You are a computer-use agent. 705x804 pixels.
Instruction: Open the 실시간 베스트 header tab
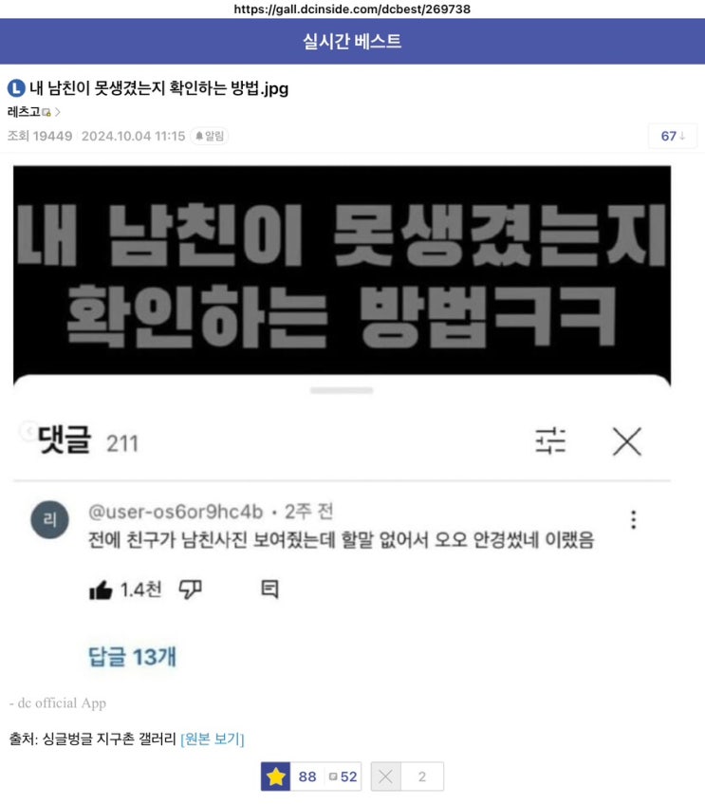pos(352,42)
